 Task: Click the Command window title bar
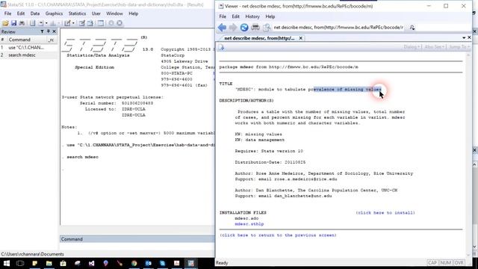point(137,239)
